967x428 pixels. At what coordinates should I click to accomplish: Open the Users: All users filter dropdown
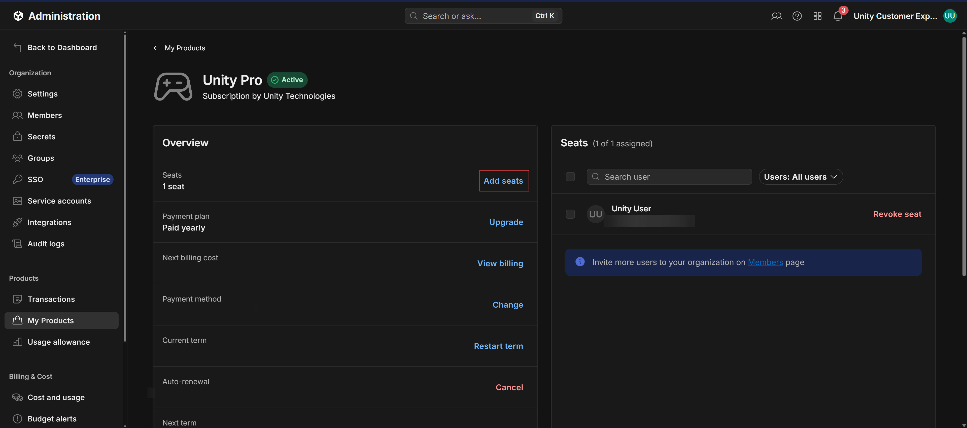coord(801,177)
